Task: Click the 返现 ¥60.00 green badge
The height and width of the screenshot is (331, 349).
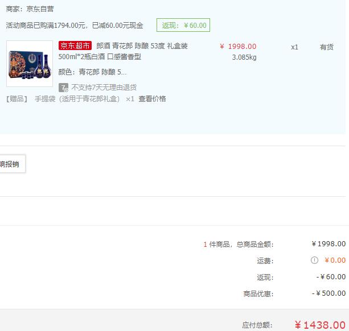Action: pos(183,25)
